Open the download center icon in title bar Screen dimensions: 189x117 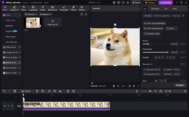click(128, 3)
